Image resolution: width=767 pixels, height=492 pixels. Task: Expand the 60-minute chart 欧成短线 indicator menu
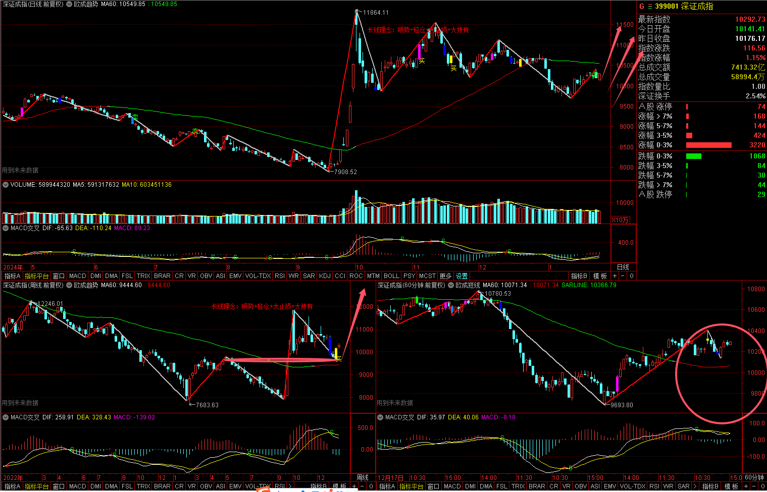coord(451,285)
